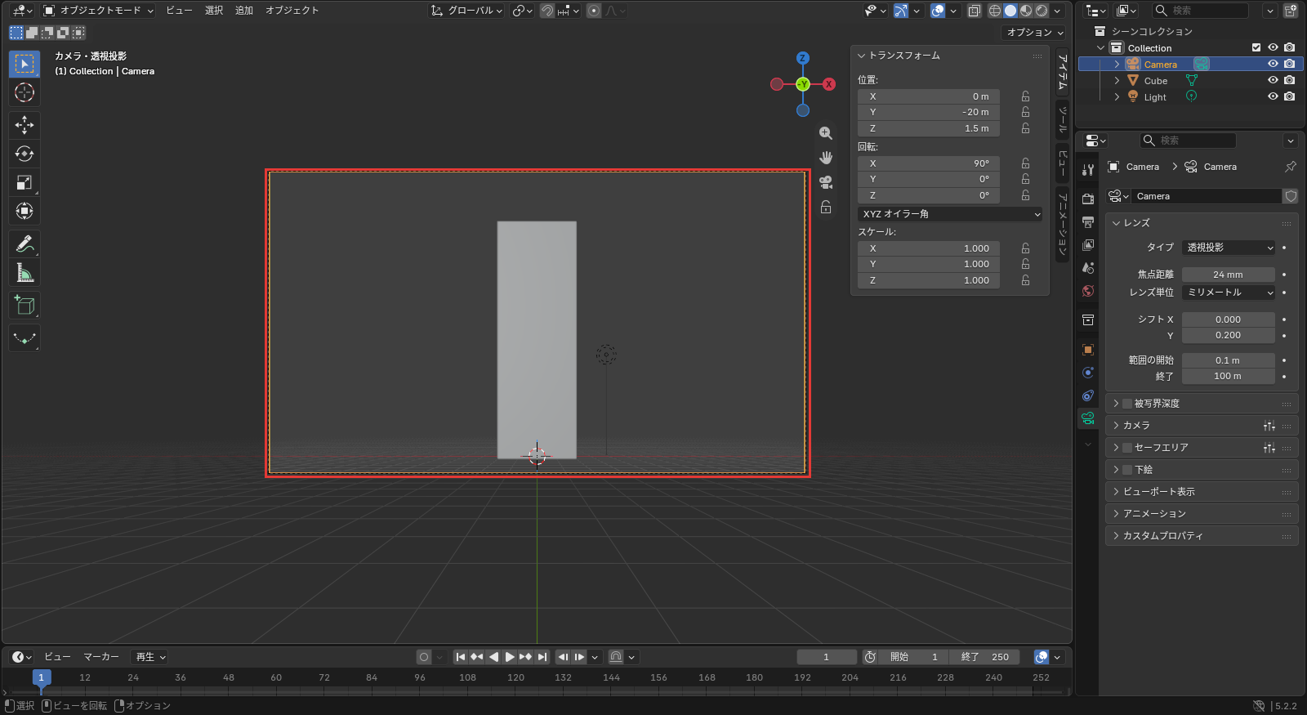Viewport: 1307px width, 715px height.
Task: Click the end frame 250 field
Action: pyautogui.click(x=986, y=657)
